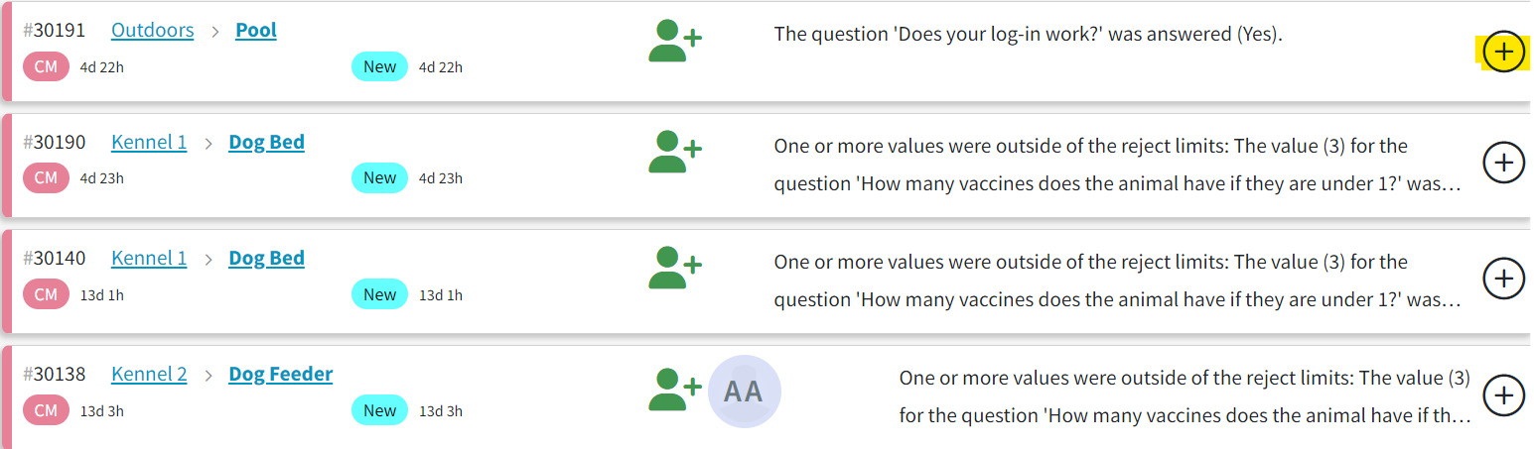The height and width of the screenshot is (449, 1534).
Task: Click the New status badge on #30190
Action: pos(379,177)
